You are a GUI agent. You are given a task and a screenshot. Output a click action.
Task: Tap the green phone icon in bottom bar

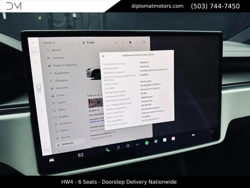coord(108,150)
